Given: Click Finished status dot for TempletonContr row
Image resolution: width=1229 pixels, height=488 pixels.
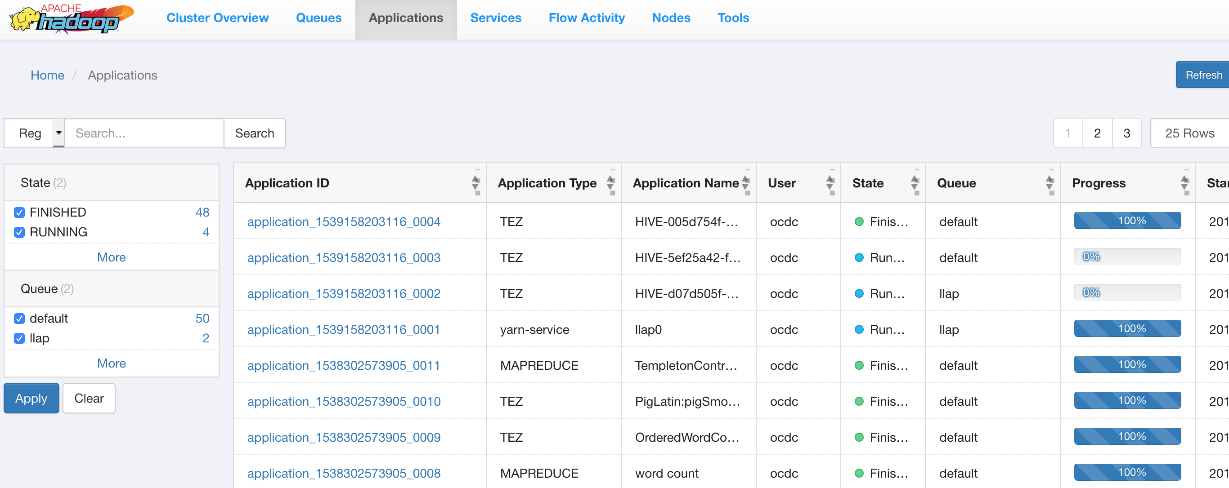Looking at the screenshot, I should point(859,365).
